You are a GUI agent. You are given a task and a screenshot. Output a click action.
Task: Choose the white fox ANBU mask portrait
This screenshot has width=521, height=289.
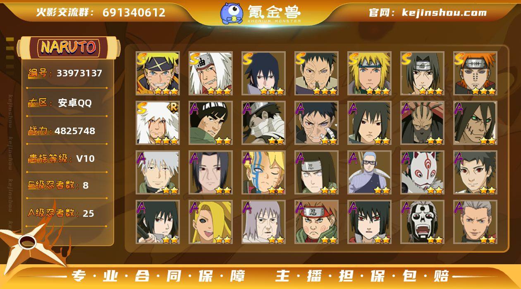(422, 173)
